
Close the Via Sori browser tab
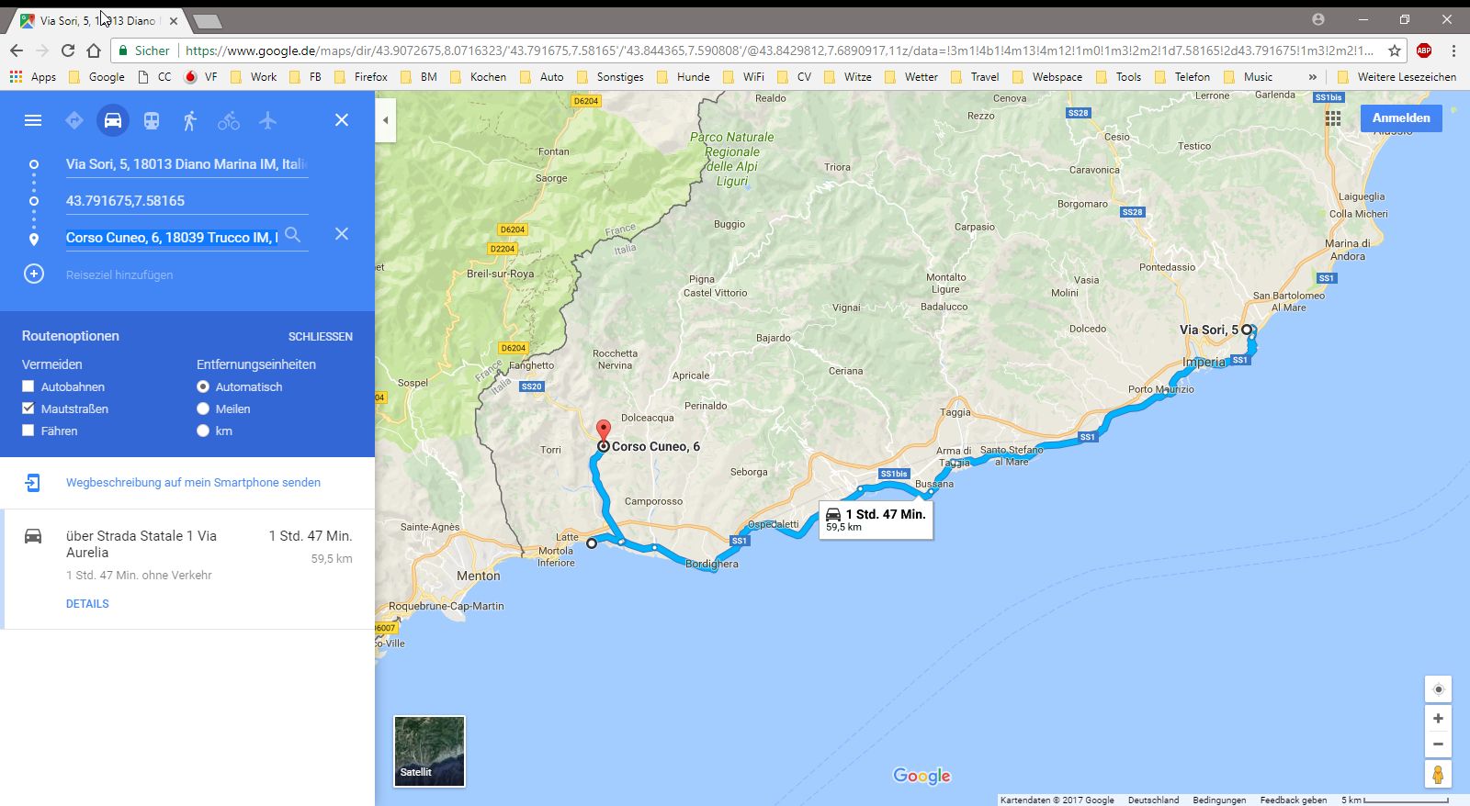pos(174,21)
